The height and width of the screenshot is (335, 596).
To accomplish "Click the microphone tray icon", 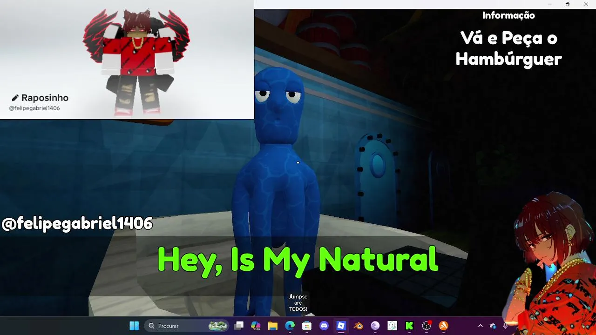I will tap(505, 326).
